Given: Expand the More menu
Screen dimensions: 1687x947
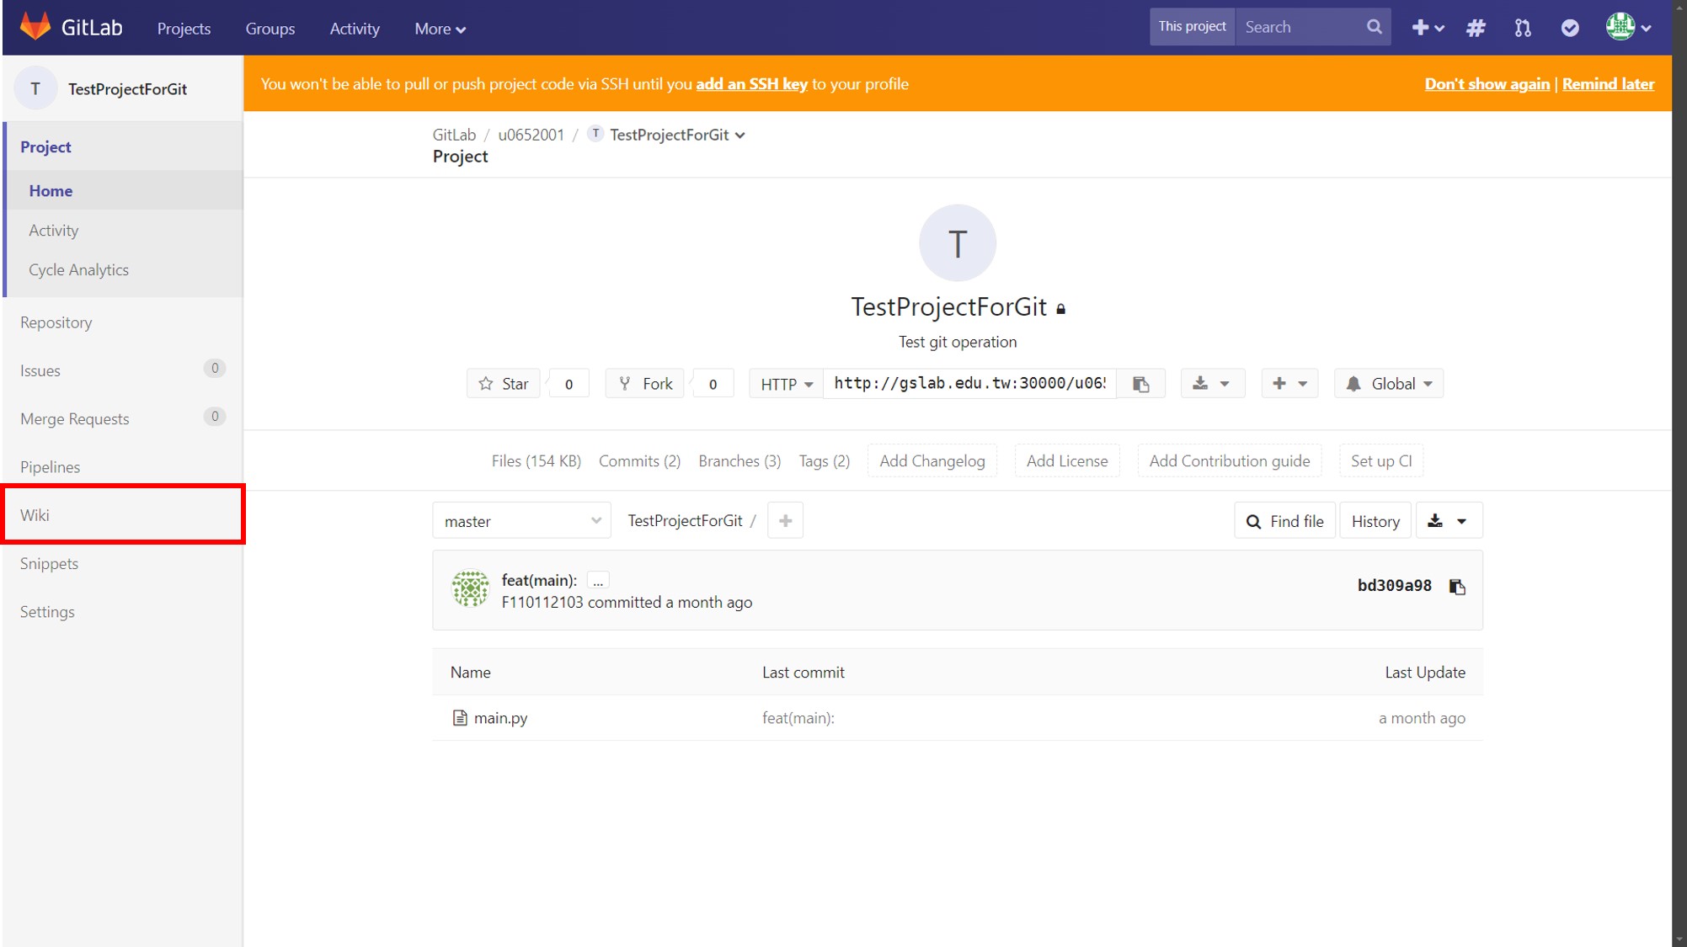Looking at the screenshot, I should pos(440,28).
